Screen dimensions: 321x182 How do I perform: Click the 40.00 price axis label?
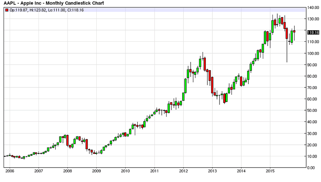[312, 122]
